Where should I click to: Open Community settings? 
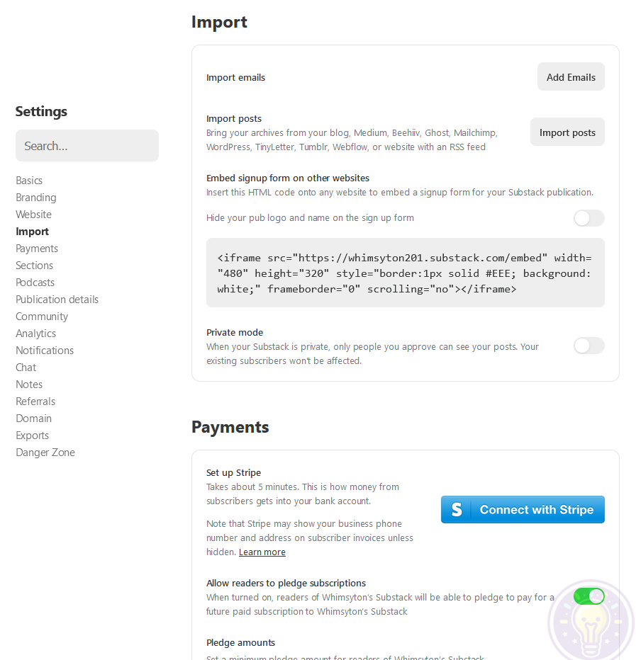(x=42, y=317)
